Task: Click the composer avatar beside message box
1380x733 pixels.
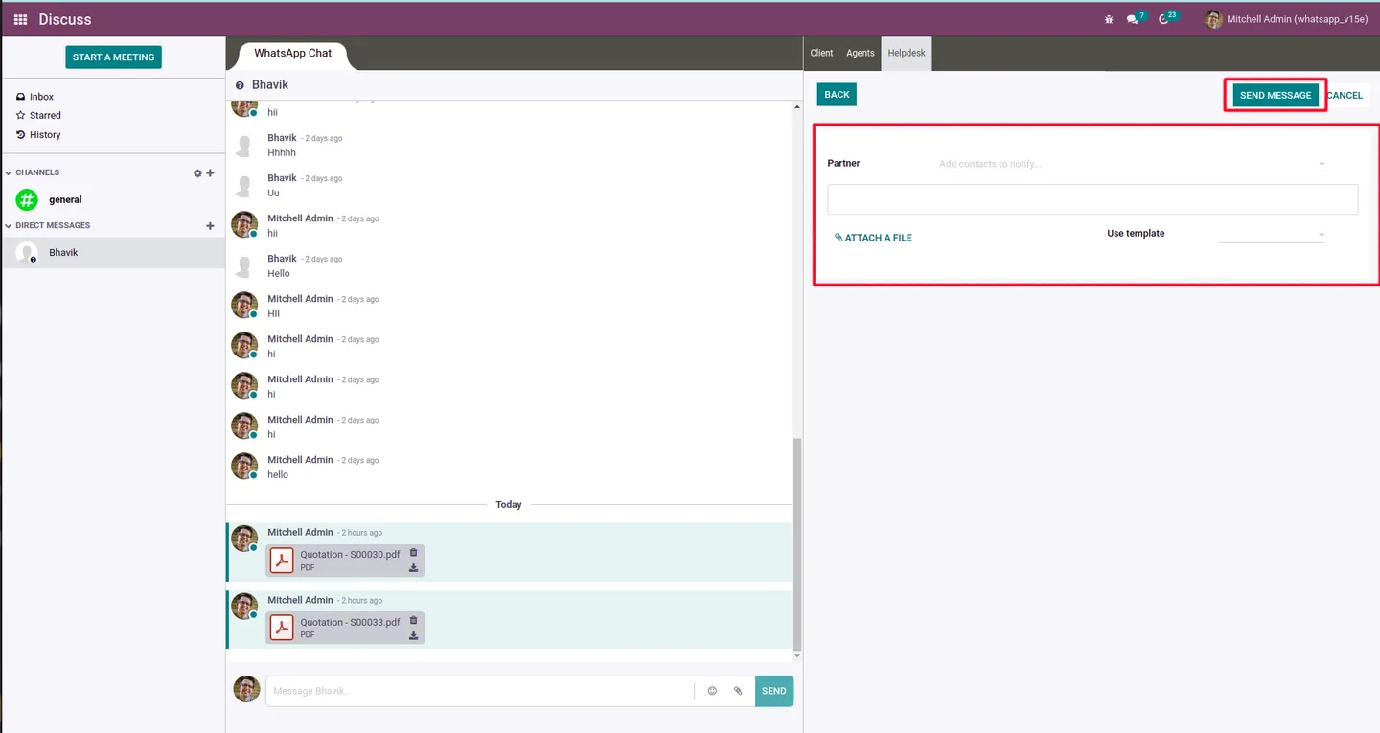Action: point(247,689)
